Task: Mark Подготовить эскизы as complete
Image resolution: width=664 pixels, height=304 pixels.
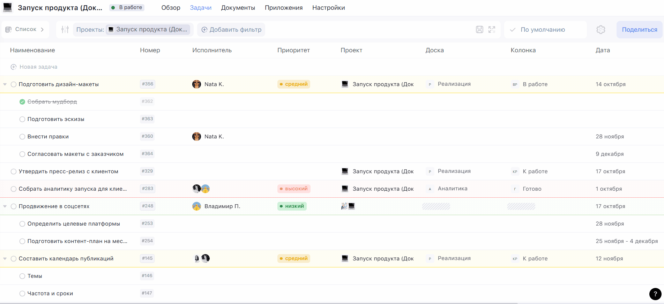Action: click(22, 119)
